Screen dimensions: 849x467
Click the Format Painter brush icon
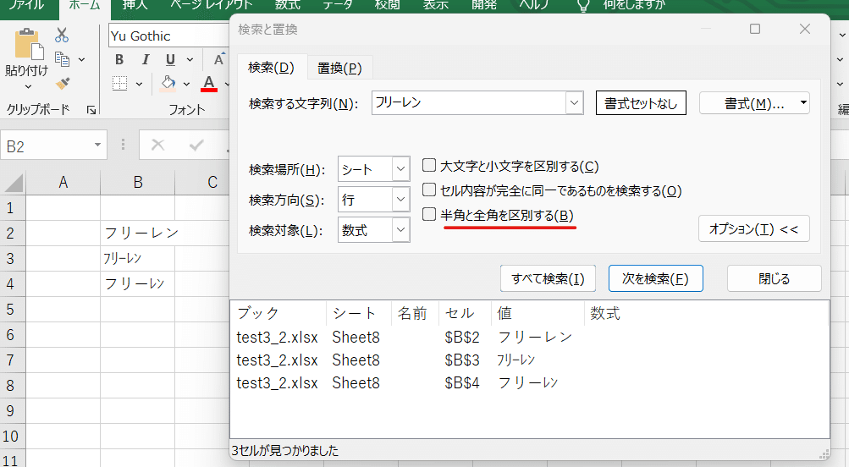63,83
